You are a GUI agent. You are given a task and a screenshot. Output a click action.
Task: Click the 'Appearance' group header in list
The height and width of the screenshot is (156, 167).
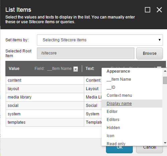pyautogui.click(x=118, y=71)
